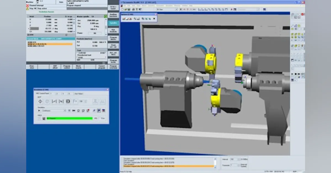Image resolution: width=331 pixels, height=173 pixels.
Task: Click the Reset icon in the MCP panel
Action: [47, 101]
